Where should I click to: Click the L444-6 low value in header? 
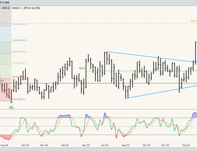(5, 8)
